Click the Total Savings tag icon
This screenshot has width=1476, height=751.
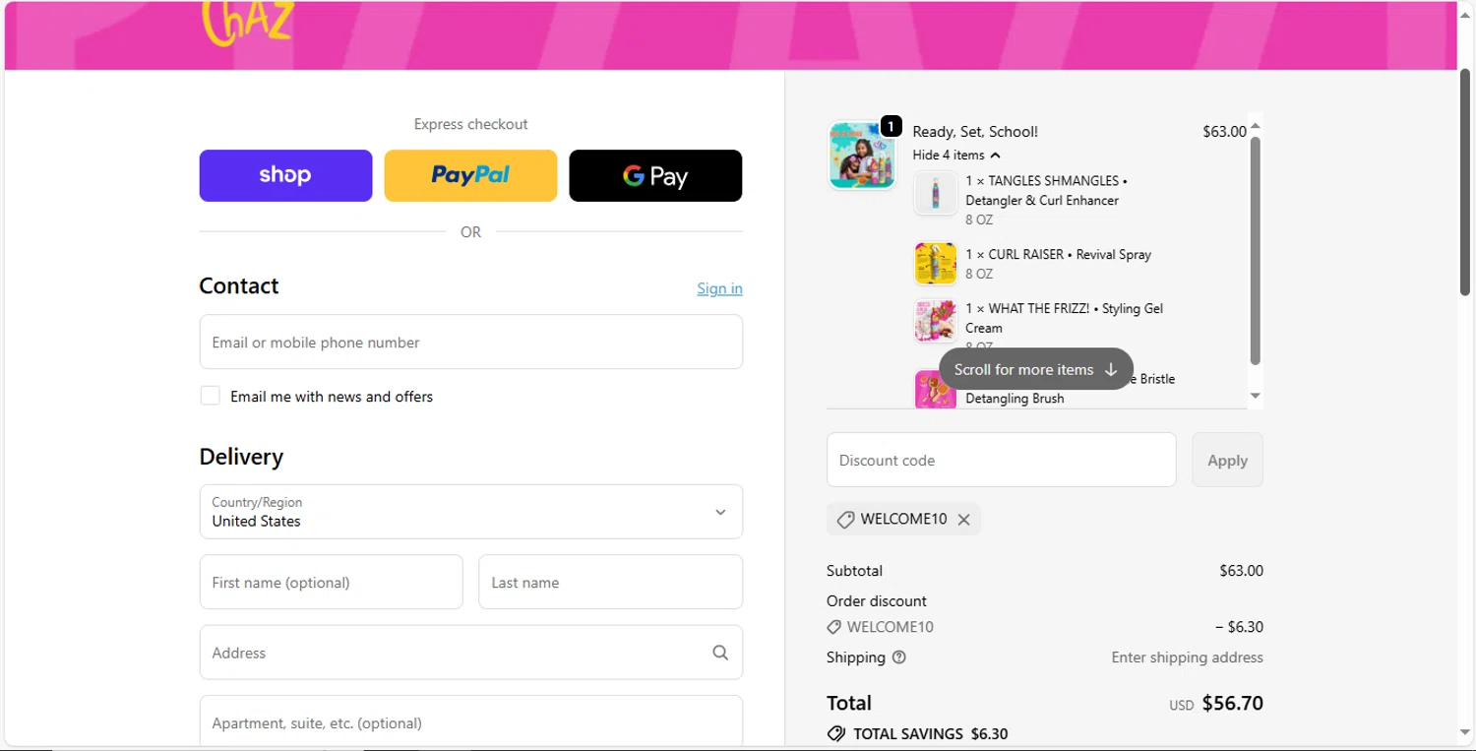(x=836, y=733)
